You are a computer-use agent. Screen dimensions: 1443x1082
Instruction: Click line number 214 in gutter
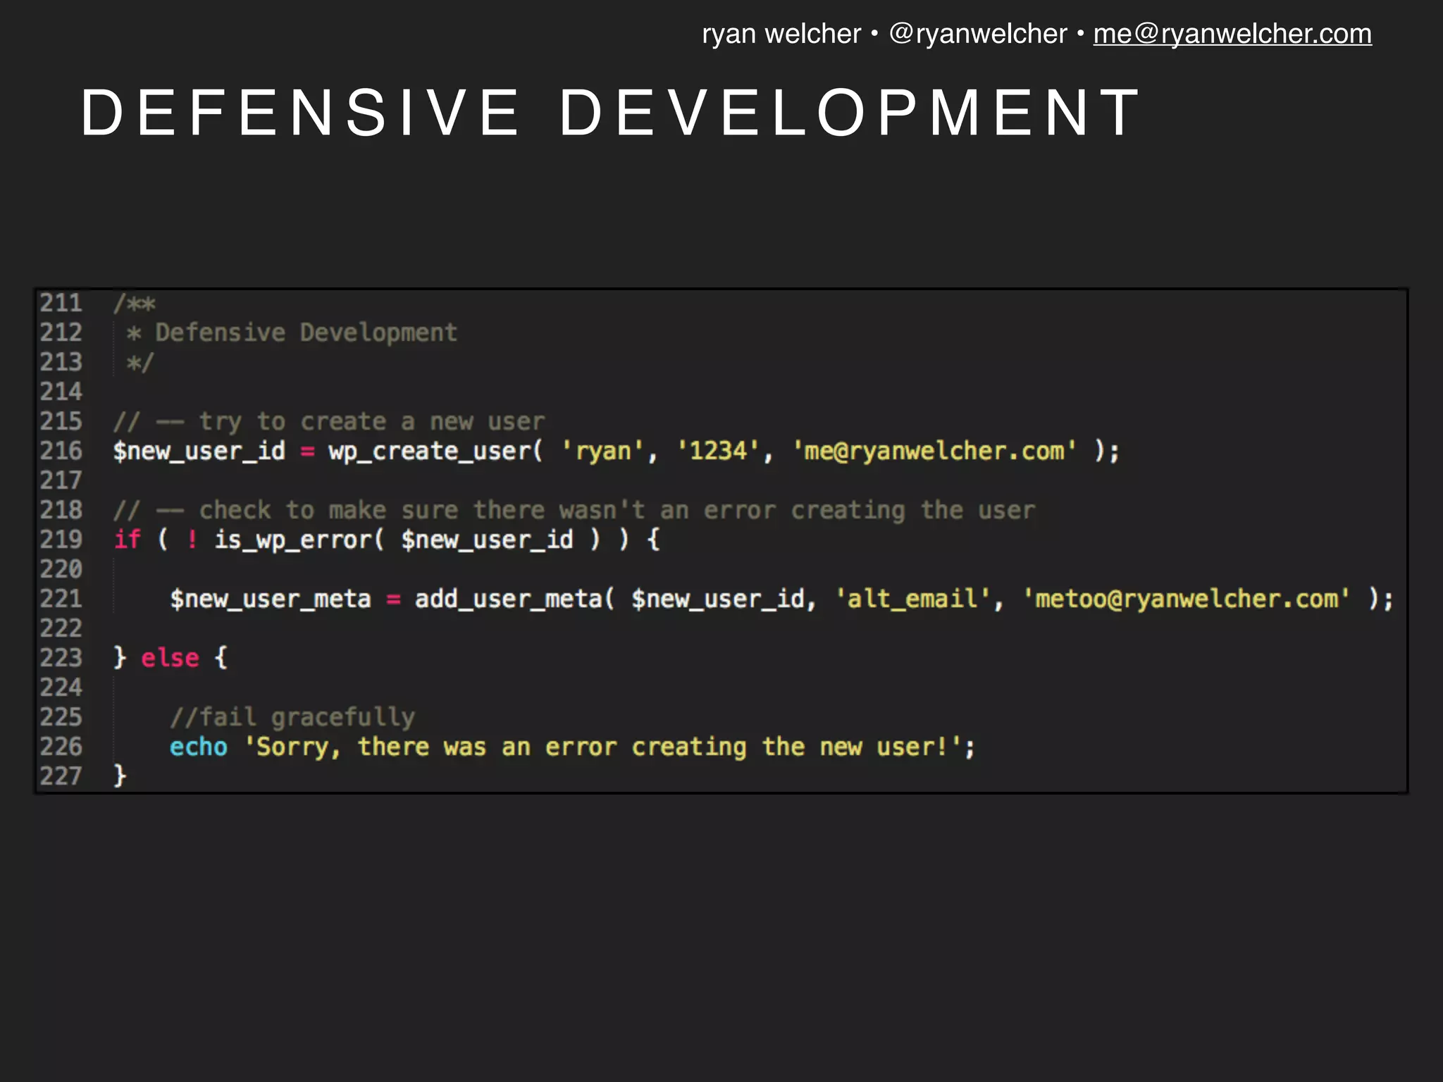click(x=61, y=392)
